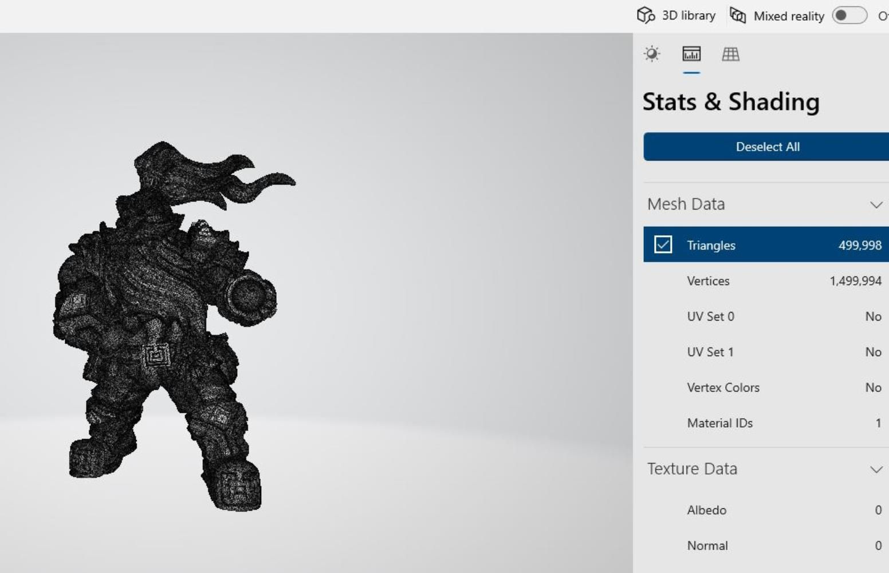Collapse the Texture Data section
Image resolution: width=889 pixels, height=573 pixels.
tap(876, 469)
